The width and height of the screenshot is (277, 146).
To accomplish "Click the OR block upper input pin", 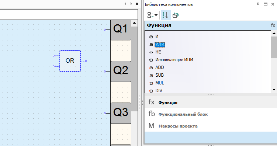I will click(x=55, y=56).
